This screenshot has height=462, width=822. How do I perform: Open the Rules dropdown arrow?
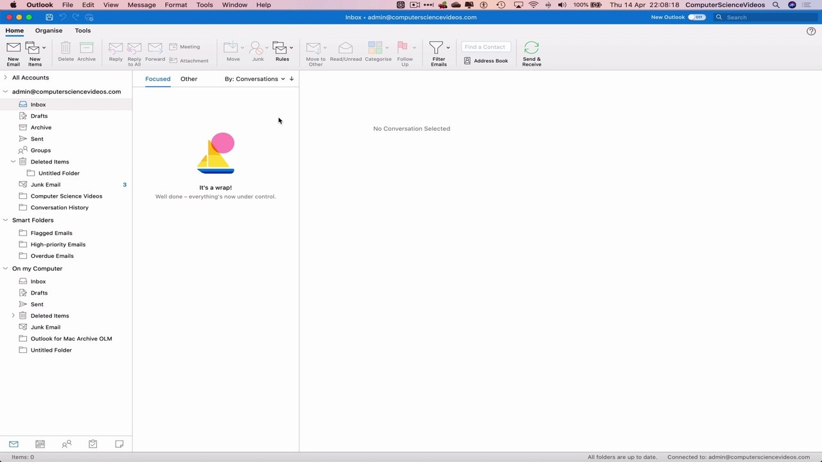(291, 47)
